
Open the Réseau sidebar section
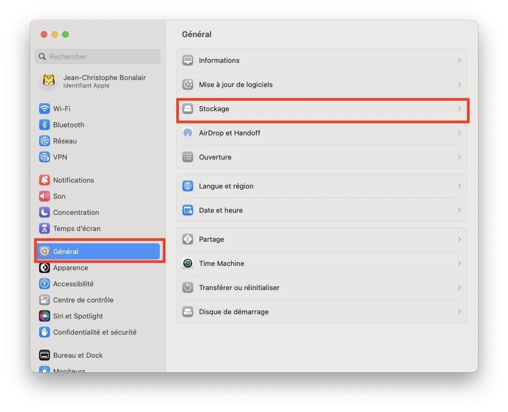click(65, 141)
